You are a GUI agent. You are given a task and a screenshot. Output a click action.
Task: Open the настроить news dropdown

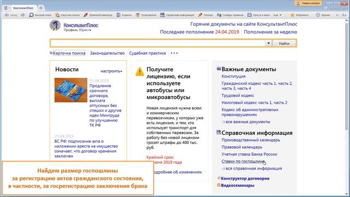[111, 71]
